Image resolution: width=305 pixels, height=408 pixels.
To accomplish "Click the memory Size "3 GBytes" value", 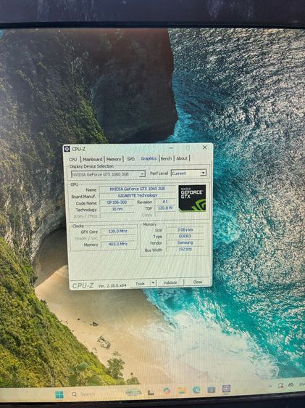I will [x=185, y=229].
